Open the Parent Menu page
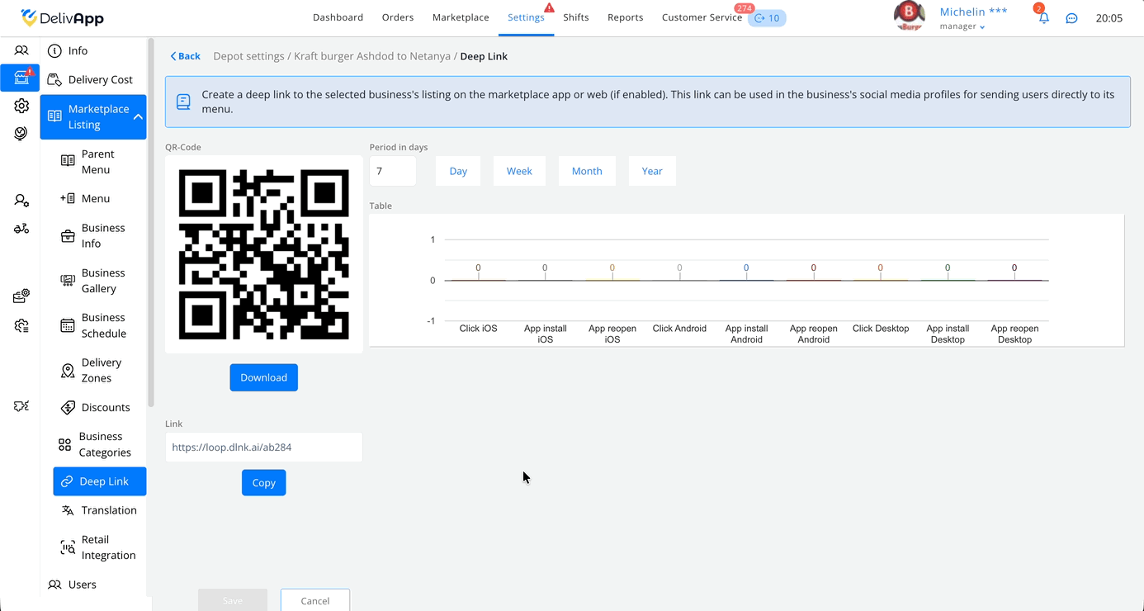The image size is (1144, 611). coord(100,162)
